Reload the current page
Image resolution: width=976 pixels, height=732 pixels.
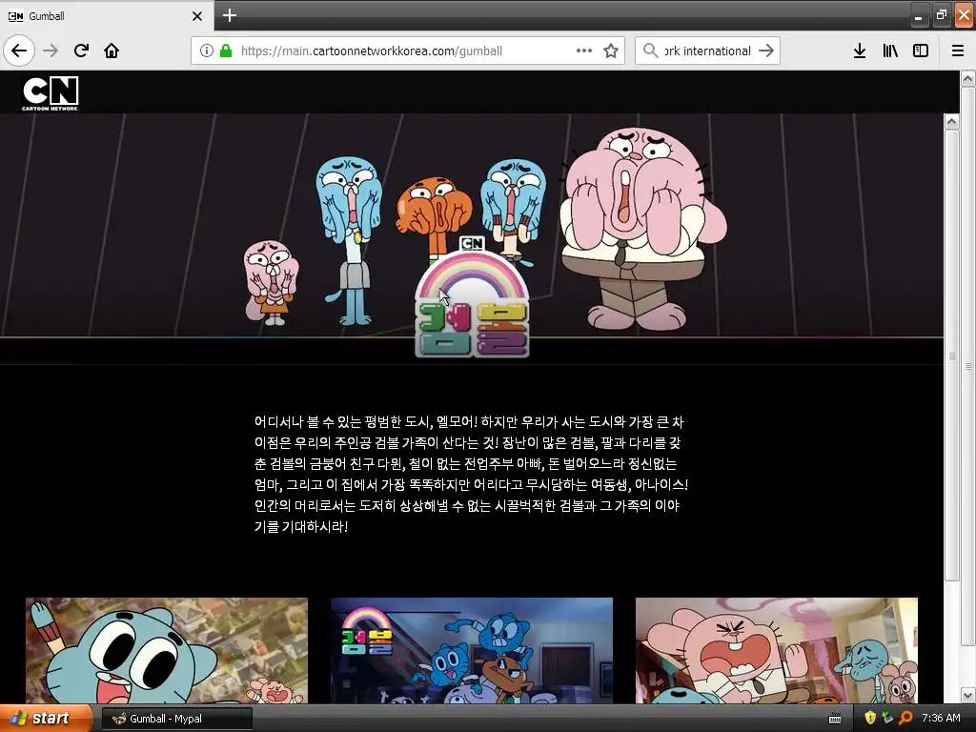(x=81, y=51)
